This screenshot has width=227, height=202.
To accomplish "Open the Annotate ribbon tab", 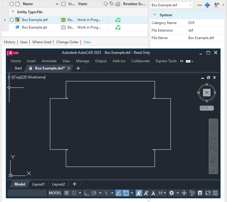I will (x=49, y=61).
